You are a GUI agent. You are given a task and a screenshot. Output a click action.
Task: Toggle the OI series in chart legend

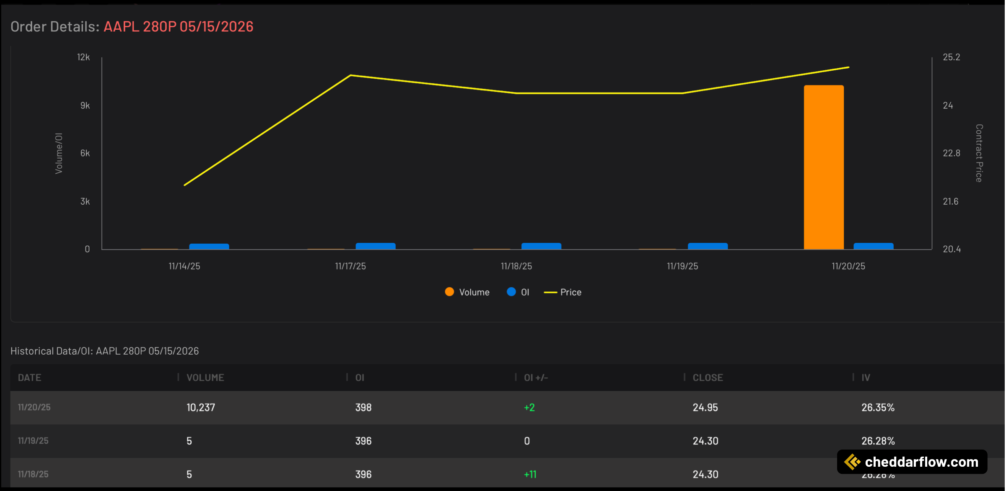(x=518, y=292)
